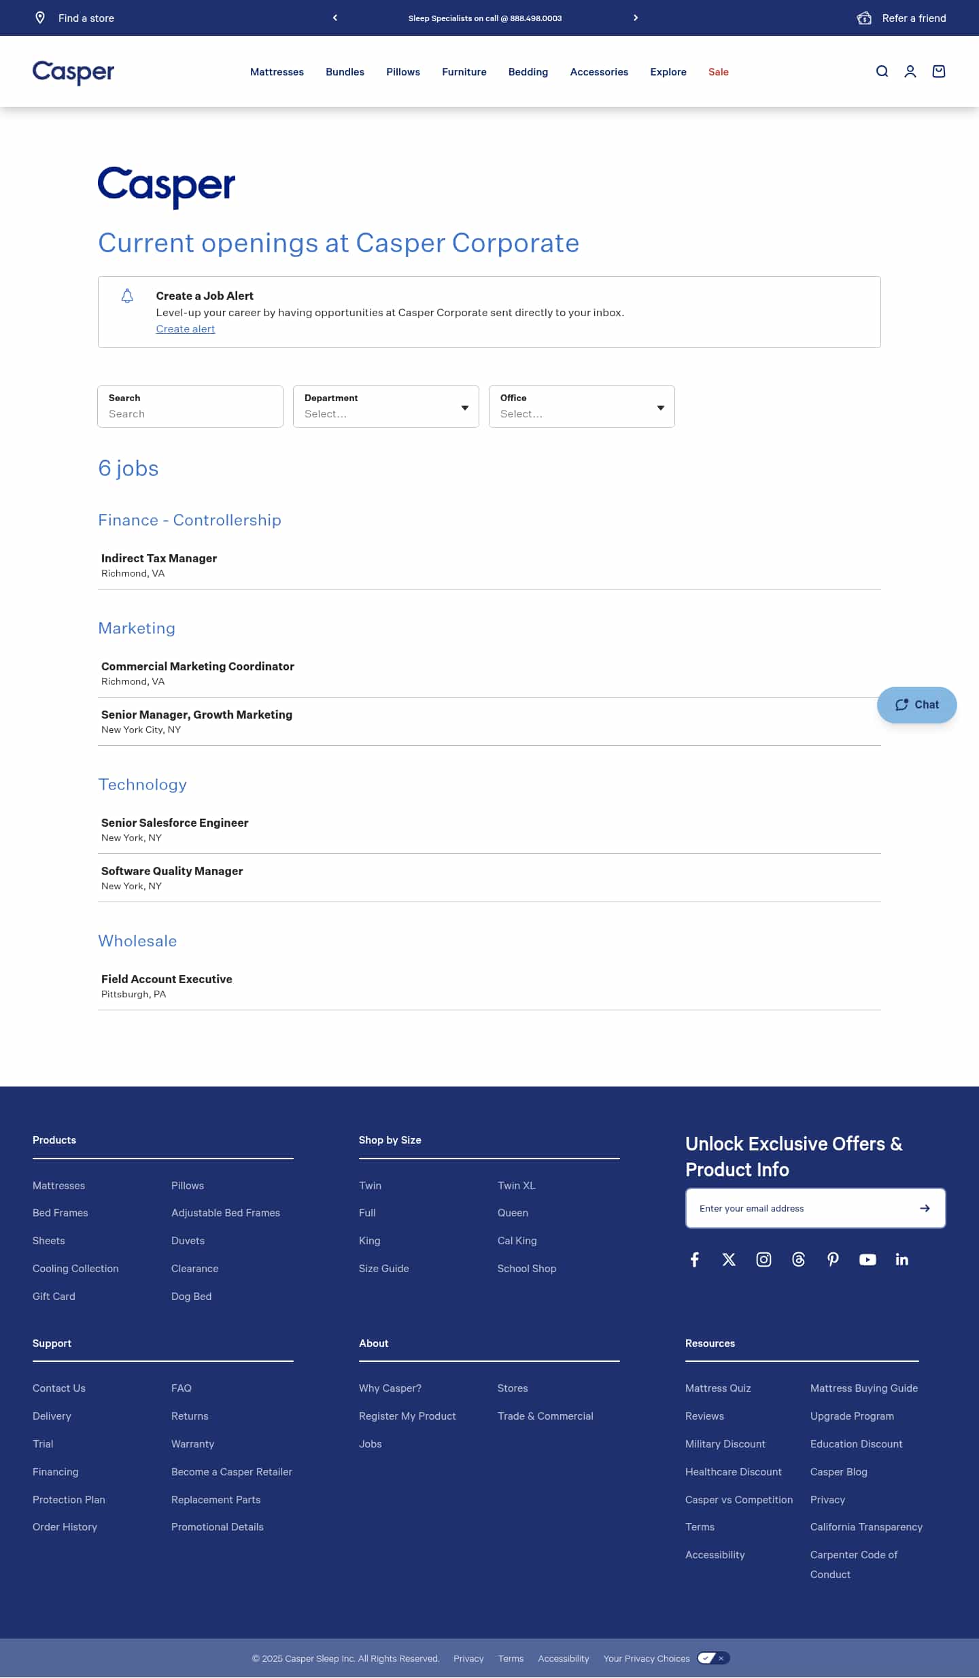
Task: Open the Mattresses menu
Action: coord(277,72)
